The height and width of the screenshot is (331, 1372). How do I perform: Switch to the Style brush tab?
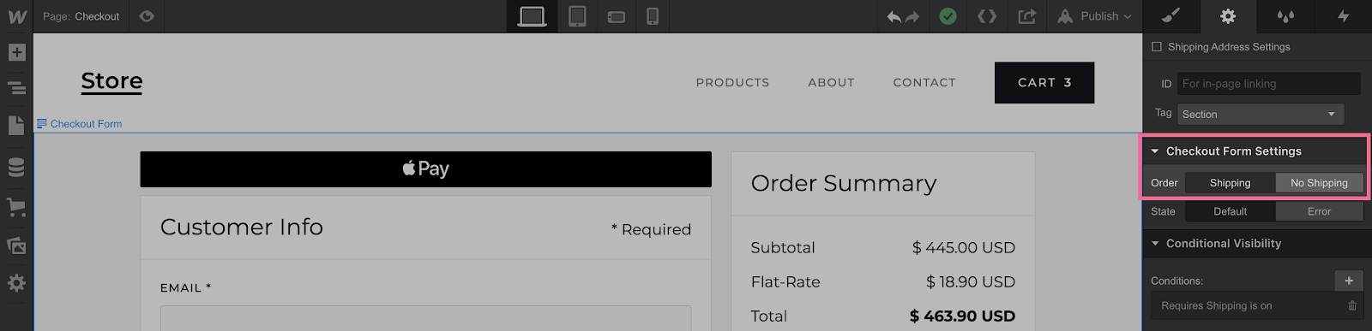tap(1171, 16)
